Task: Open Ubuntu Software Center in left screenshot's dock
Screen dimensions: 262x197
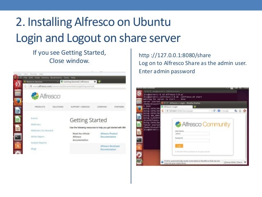Action: tap(18, 146)
